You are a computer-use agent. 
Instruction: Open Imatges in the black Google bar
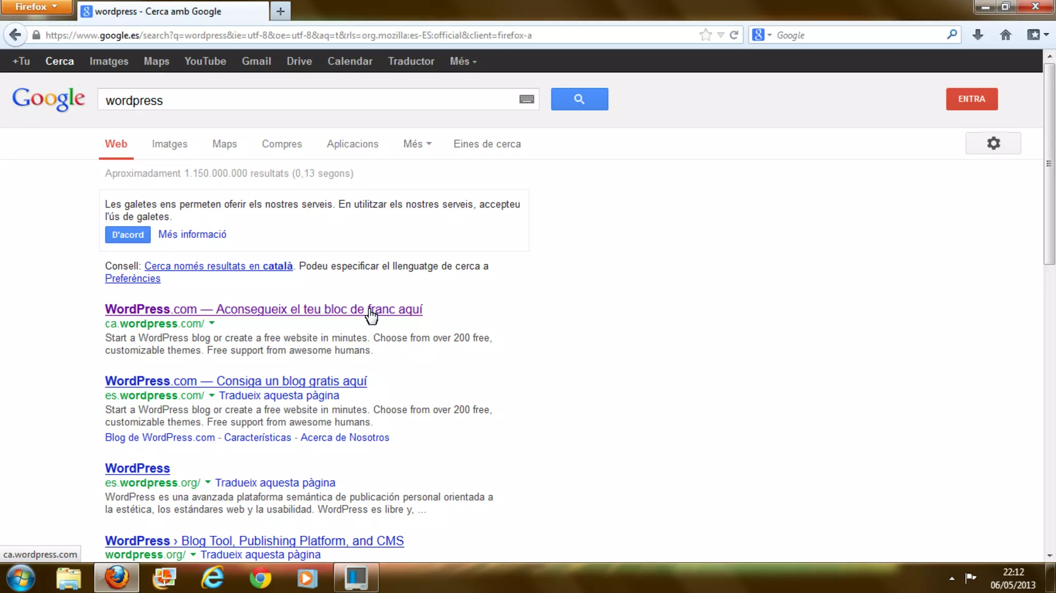(x=109, y=61)
